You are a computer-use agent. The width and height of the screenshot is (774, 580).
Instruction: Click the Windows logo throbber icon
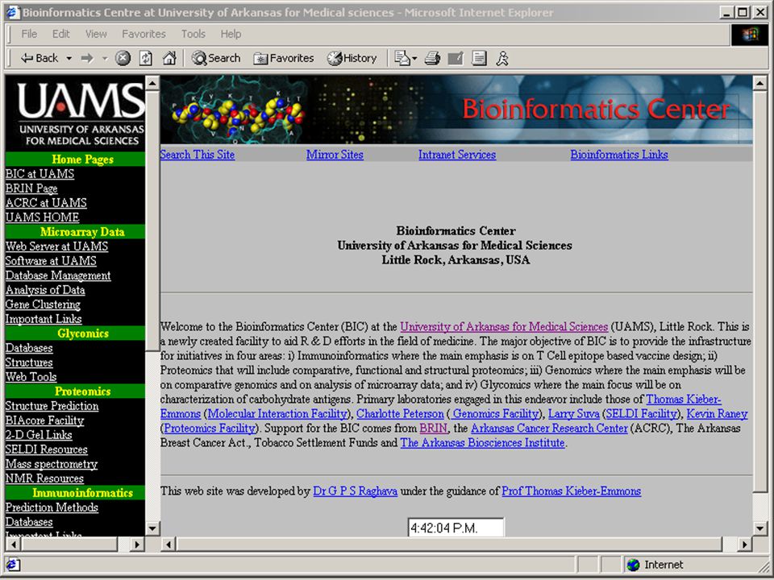pos(749,35)
